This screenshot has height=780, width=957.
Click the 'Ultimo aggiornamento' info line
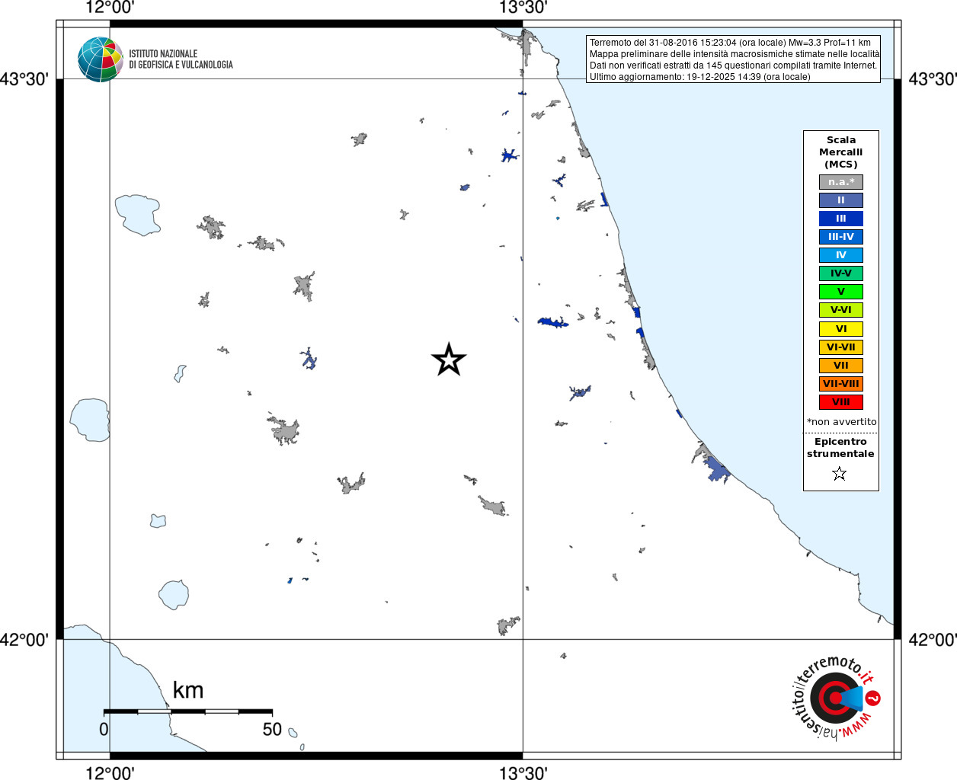699,77
